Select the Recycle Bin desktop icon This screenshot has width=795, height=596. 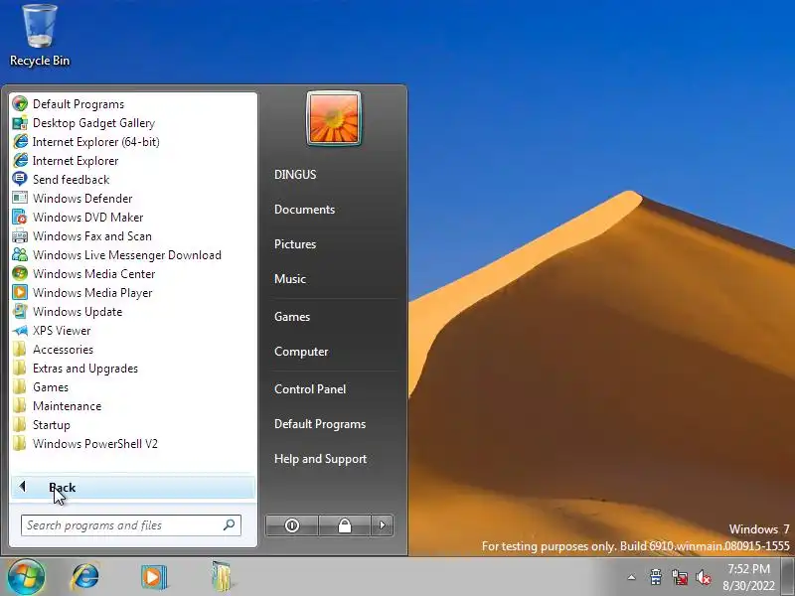40,37
